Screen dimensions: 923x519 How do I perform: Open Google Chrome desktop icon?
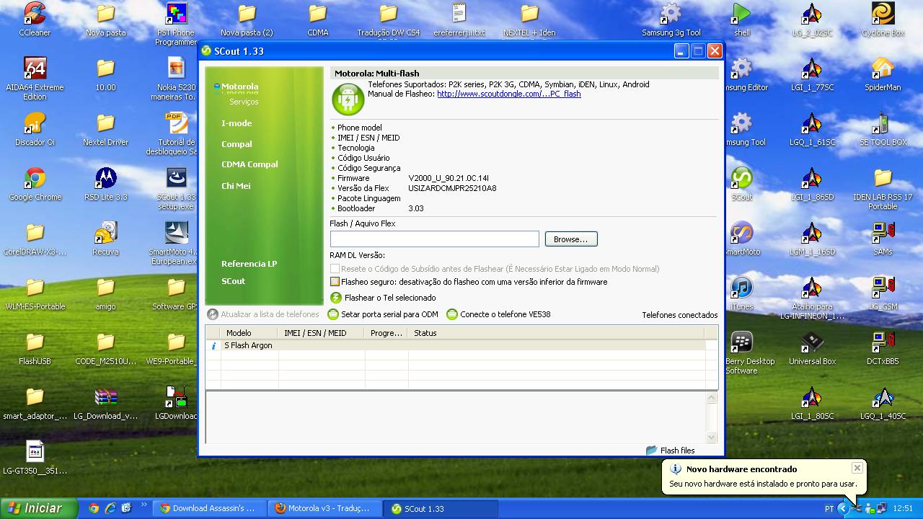click(x=35, y=184)
